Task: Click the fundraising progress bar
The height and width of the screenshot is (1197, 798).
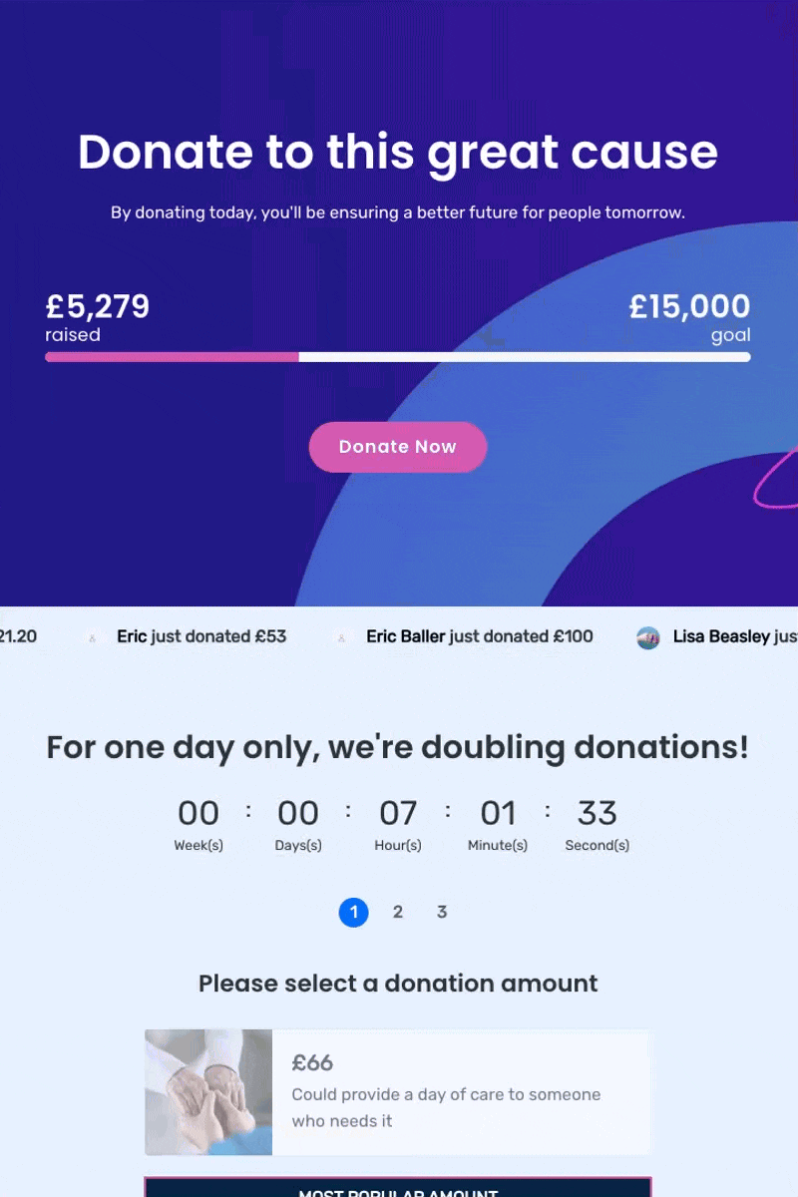Action: click(x=398, y=356)
